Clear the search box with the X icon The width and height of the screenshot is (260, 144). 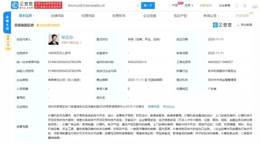(138, 6)
